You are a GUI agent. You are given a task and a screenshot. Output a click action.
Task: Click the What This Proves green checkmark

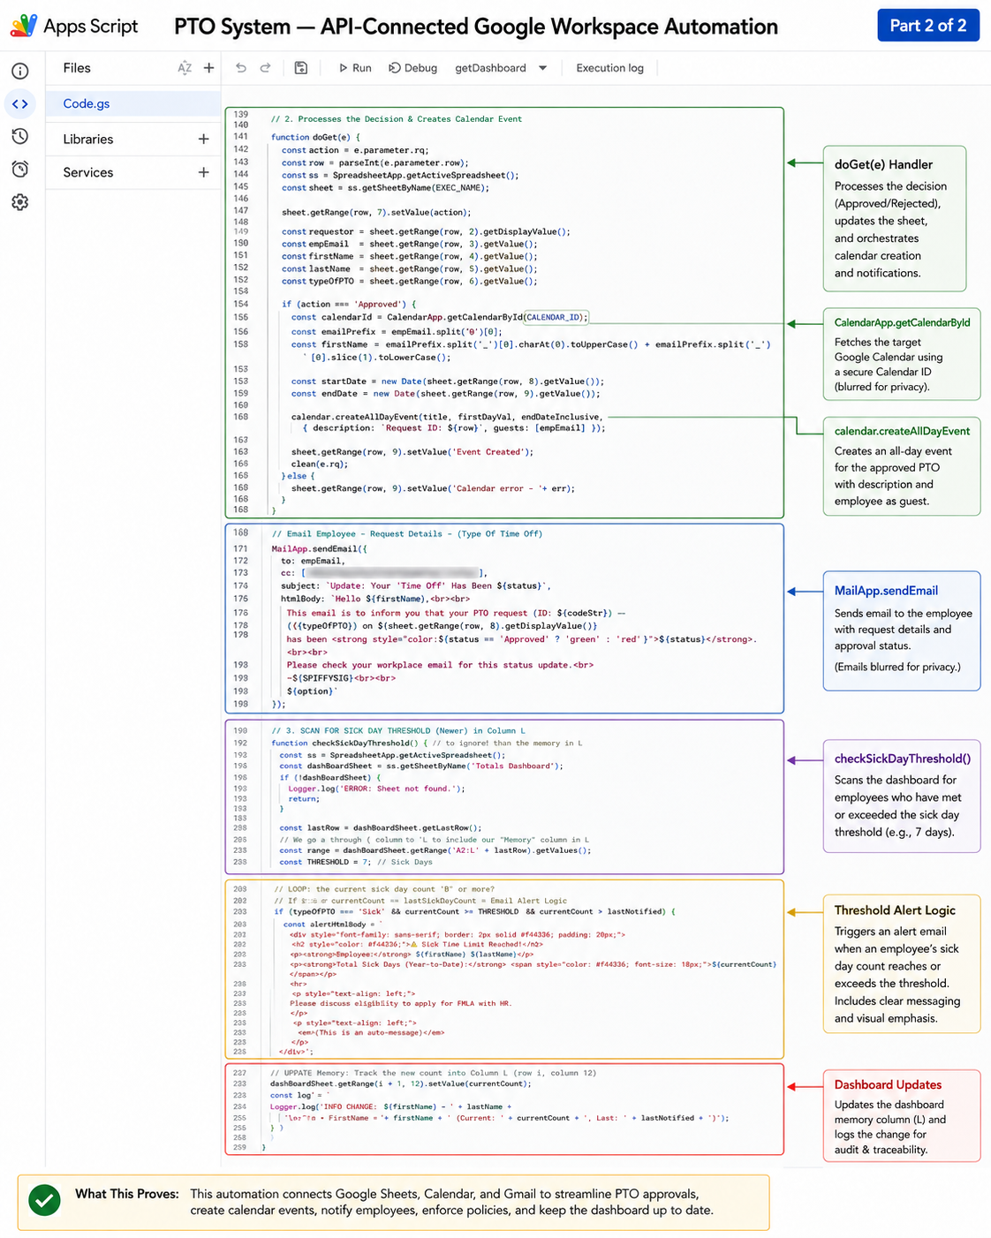click(x=44, y=1200)
